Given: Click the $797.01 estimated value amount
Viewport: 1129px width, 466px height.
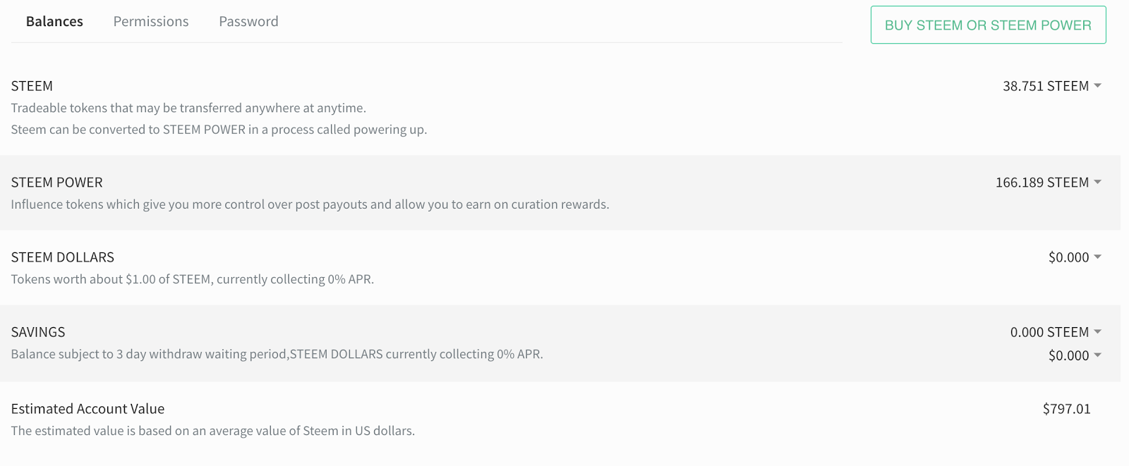Looking at the screenshot, I should pos(1066,409).
